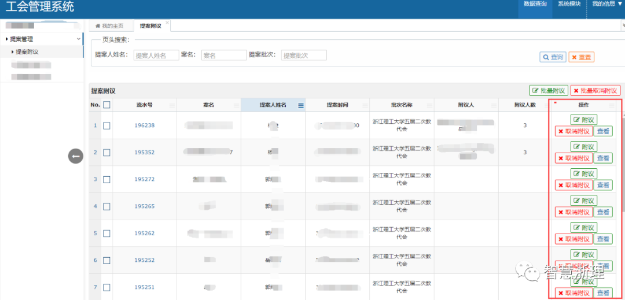The image size is (625, 300).
Task: Open the 我的信息 dropdown
Action: (x=607, y=4)
